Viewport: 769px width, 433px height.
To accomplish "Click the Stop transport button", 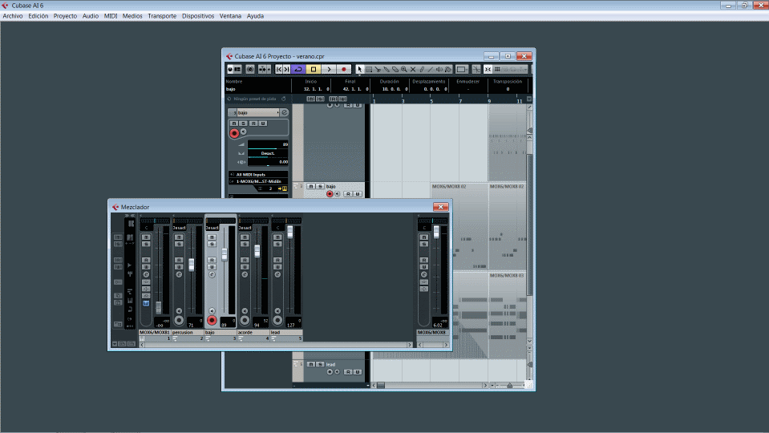I will [314, 69].
